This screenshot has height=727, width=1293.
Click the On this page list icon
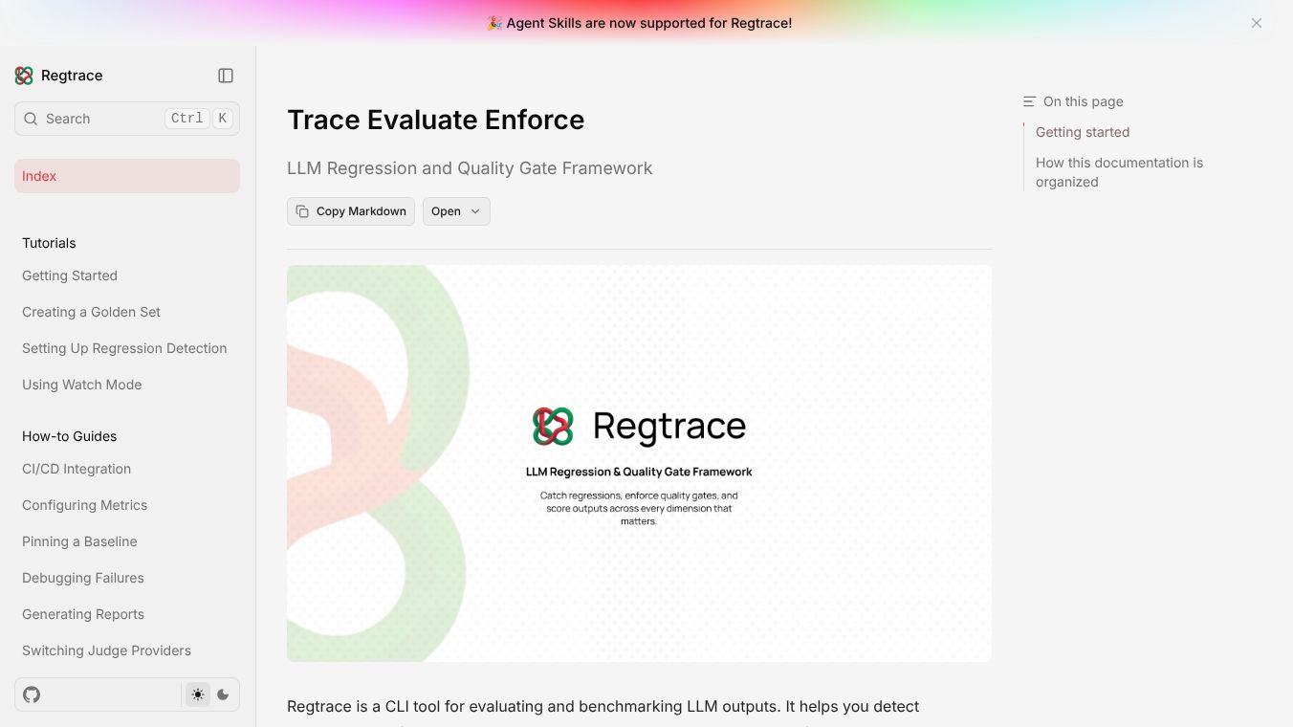pos(1029,101)
